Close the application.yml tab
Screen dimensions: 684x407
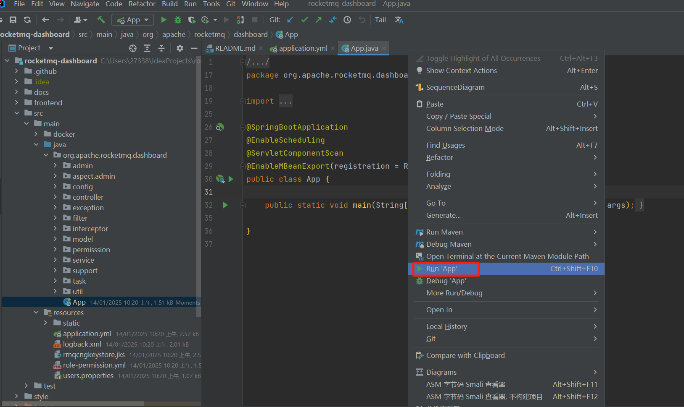tap(333, 48)
